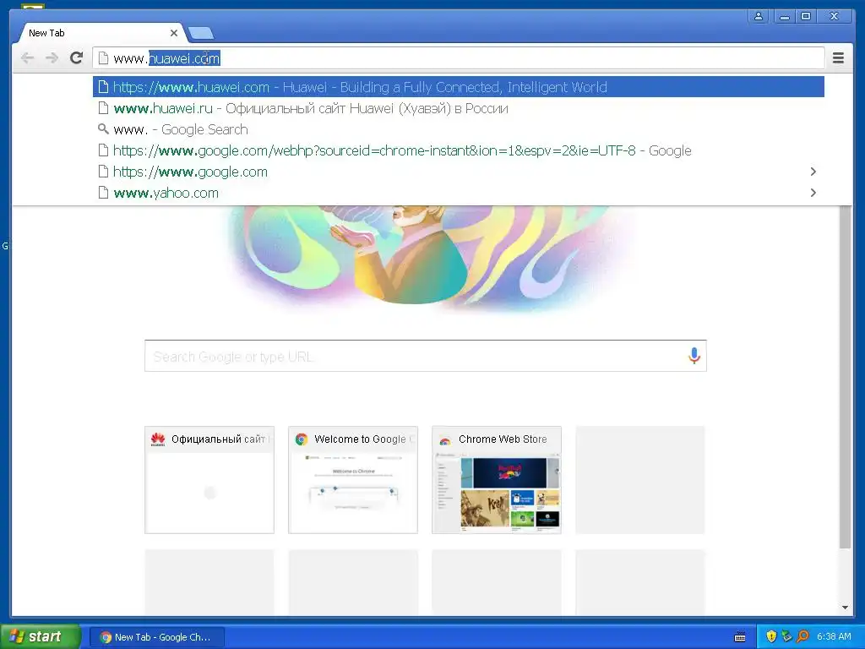Reload the page with the refresh icon

click(77, 57)
